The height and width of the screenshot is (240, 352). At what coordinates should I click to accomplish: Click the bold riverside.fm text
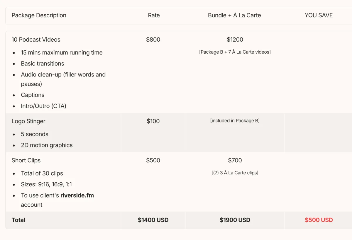click(x=77, y=195)
